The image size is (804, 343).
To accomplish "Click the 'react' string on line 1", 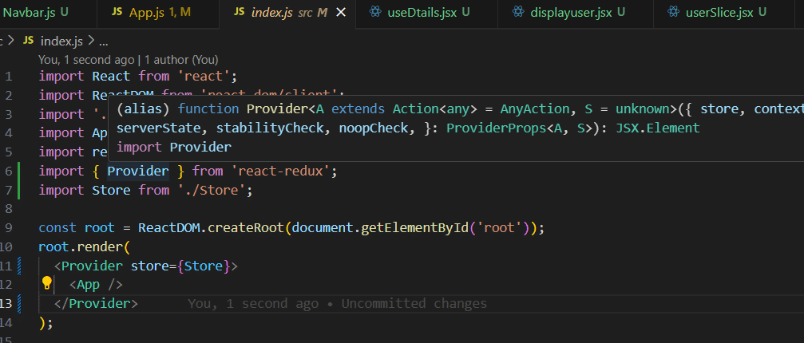I will tap(204, 77).
